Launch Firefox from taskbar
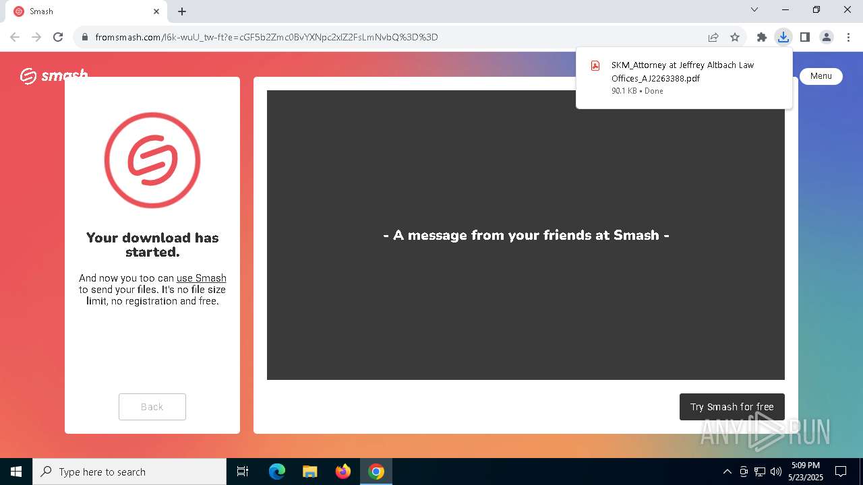This screenshot has width=863, height=485. [343, 472]
